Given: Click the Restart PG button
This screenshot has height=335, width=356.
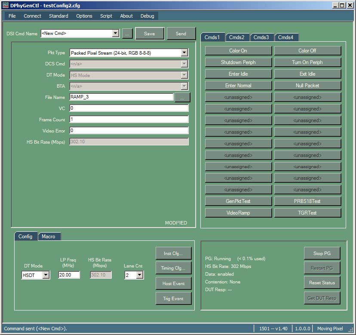Looking at the screenshot, I should click(322, 268).
